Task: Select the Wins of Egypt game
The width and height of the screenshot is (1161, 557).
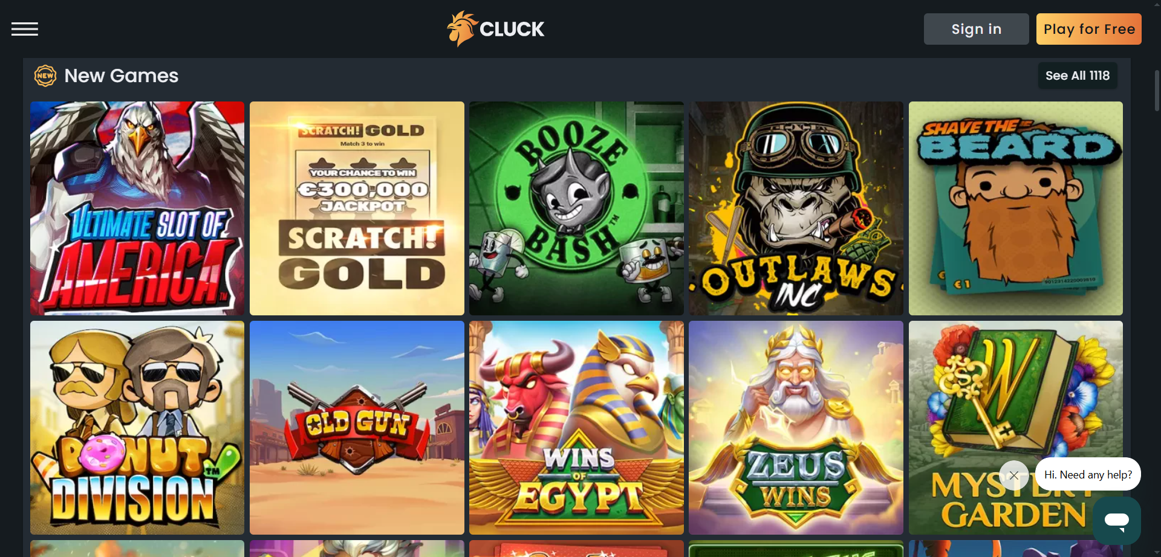Action: tap(576, 428)
